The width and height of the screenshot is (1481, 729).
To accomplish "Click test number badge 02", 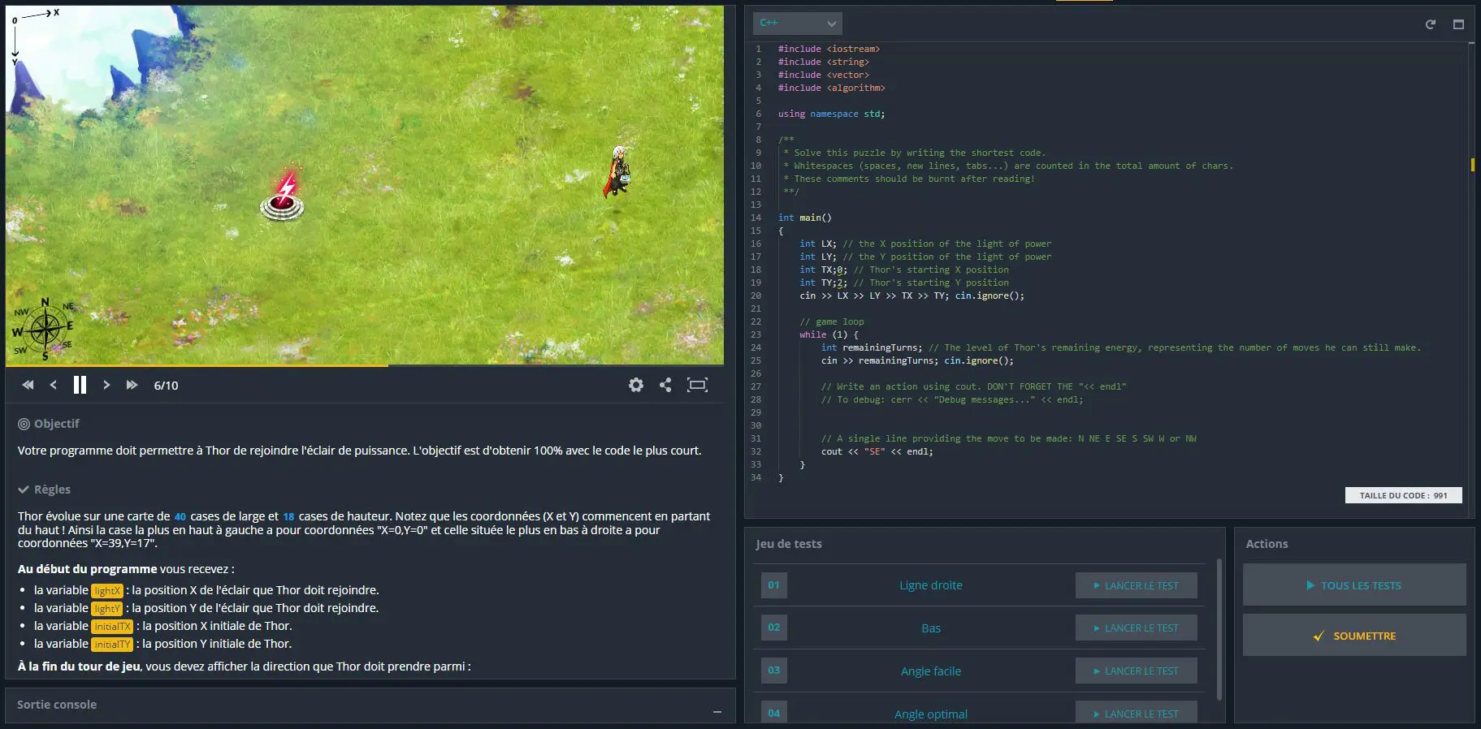I will pos(773,628).
